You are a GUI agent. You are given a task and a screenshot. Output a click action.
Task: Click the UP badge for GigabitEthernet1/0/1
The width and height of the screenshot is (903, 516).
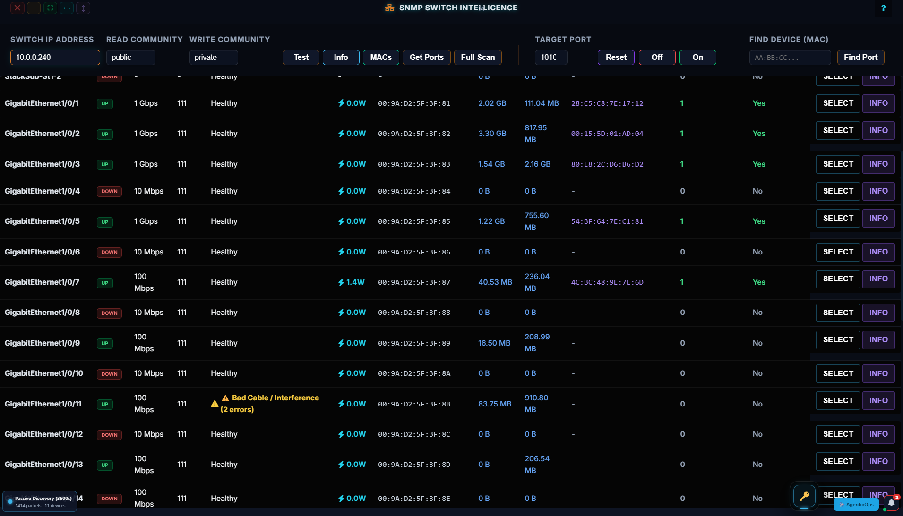105,104
